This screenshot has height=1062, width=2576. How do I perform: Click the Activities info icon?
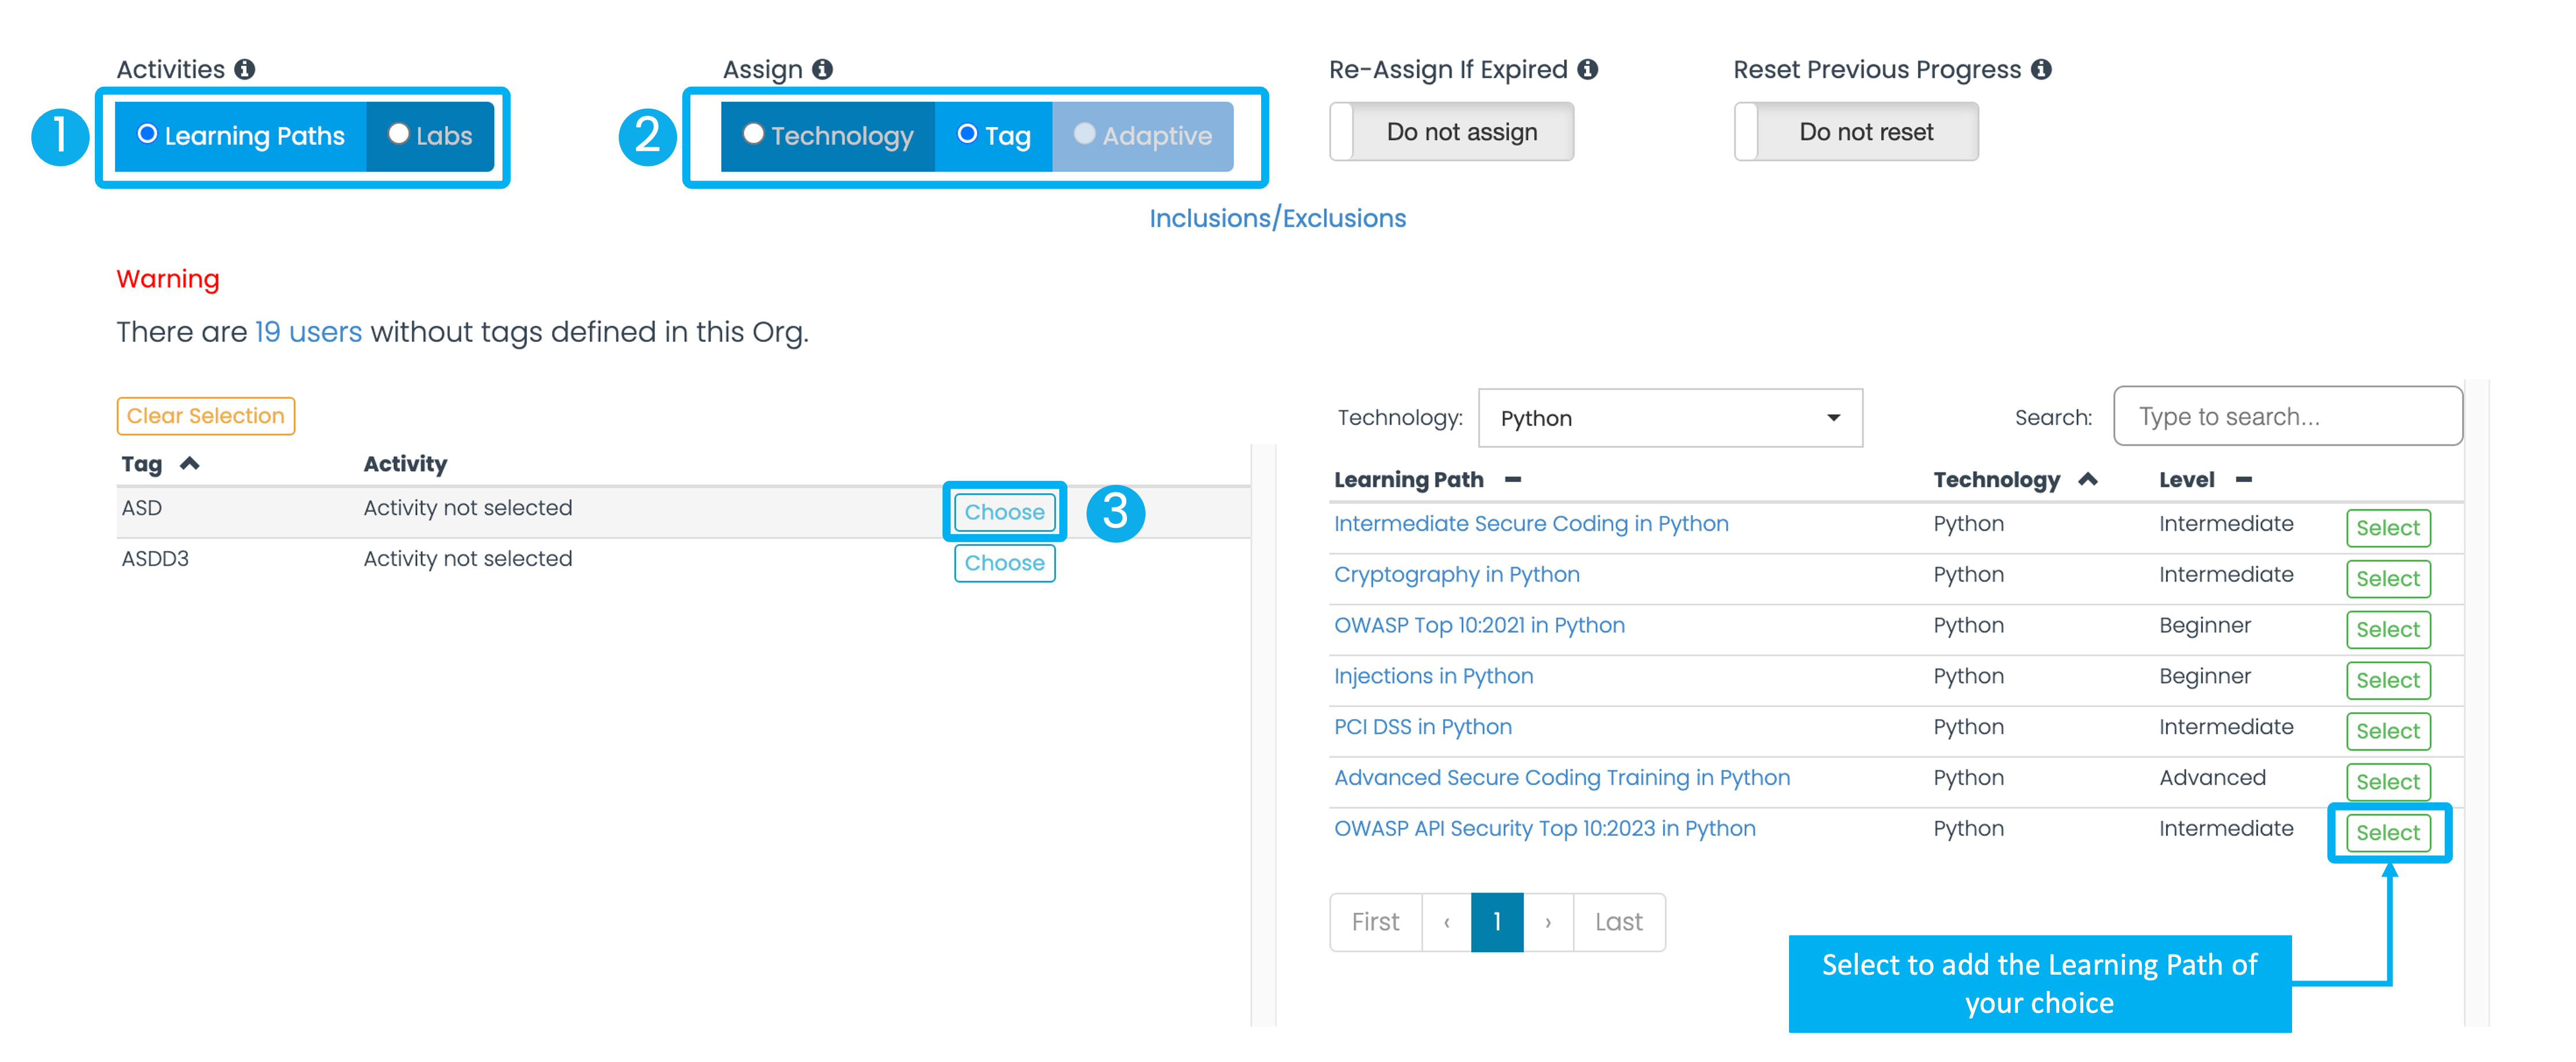click(245, 69)
